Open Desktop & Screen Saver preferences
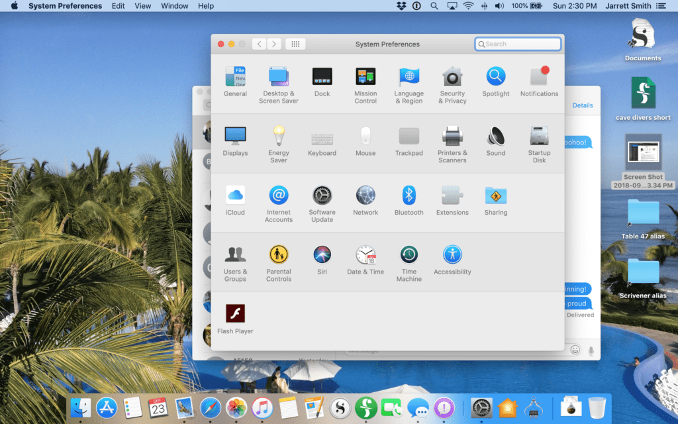Viewport: 678px width, 424px height. (279, 85)
